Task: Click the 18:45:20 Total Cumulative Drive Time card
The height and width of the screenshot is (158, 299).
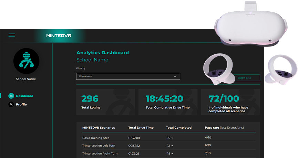Action: coord(168,102)
